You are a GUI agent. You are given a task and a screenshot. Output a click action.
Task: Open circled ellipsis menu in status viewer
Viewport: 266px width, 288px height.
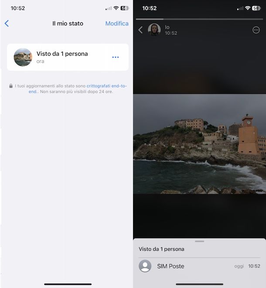(x=256, y=30)
